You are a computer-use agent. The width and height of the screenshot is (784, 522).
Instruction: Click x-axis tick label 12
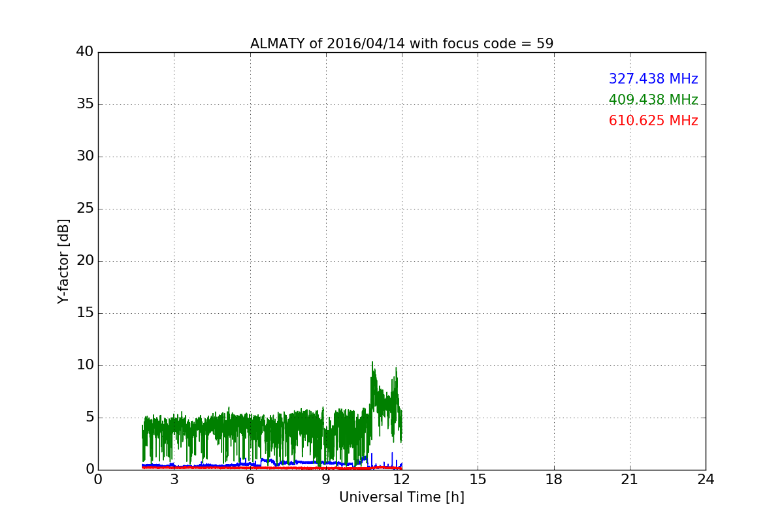pyautogui.click(x=402, y=479)
